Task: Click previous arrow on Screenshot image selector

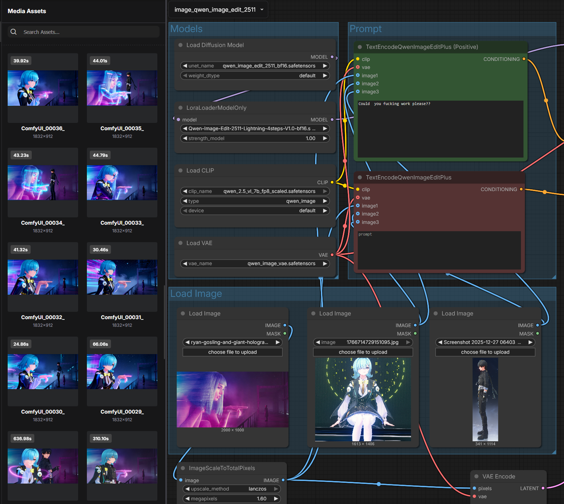Action: click(440, 342)
